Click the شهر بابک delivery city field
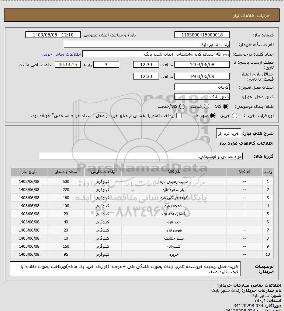This screenshot has width=284, height=311. pyautogui.click(x=202, y=96)
